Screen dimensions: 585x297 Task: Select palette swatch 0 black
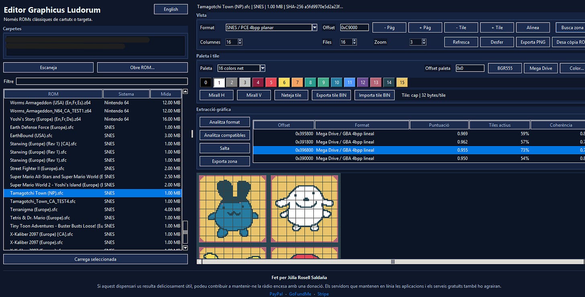pos(205,82)
